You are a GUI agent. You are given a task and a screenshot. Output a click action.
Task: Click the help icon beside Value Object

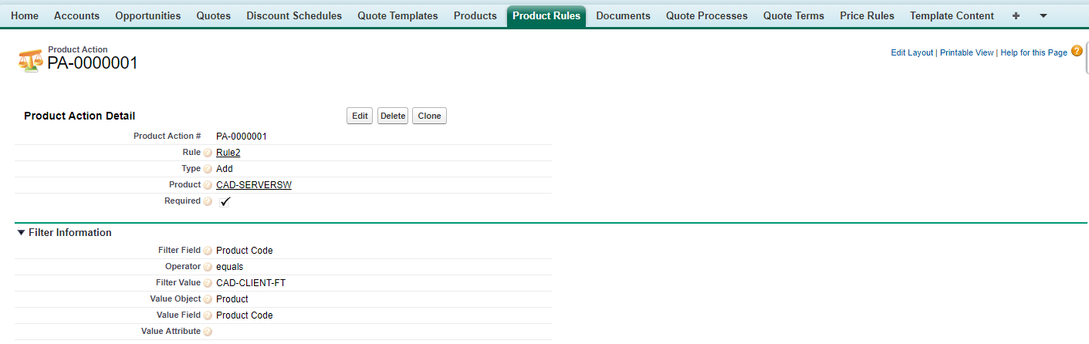click(x=208, y=299)
